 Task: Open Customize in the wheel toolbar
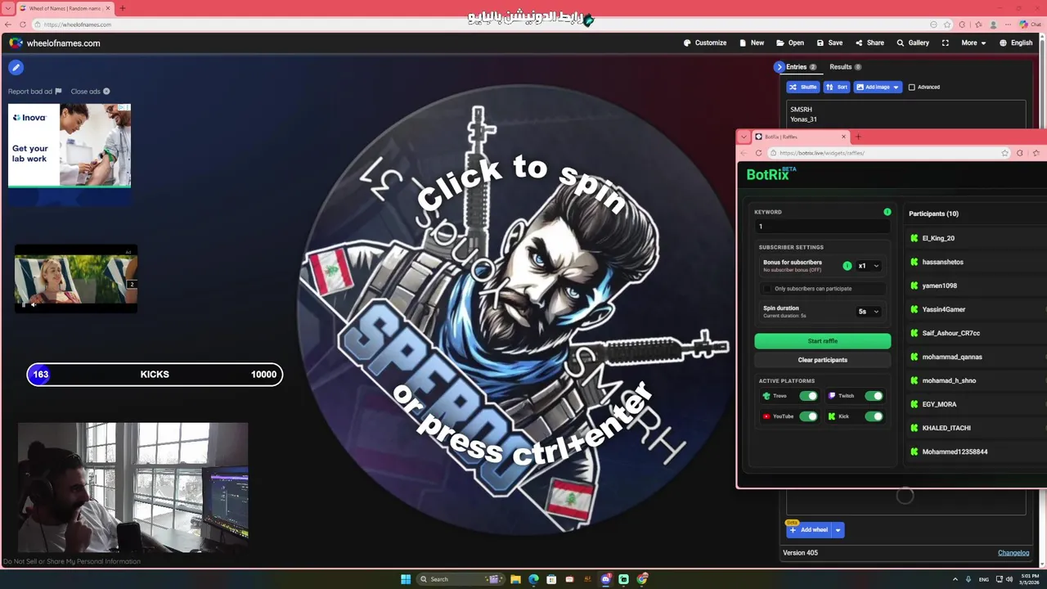pyautogui.click(x=705, y=43)
